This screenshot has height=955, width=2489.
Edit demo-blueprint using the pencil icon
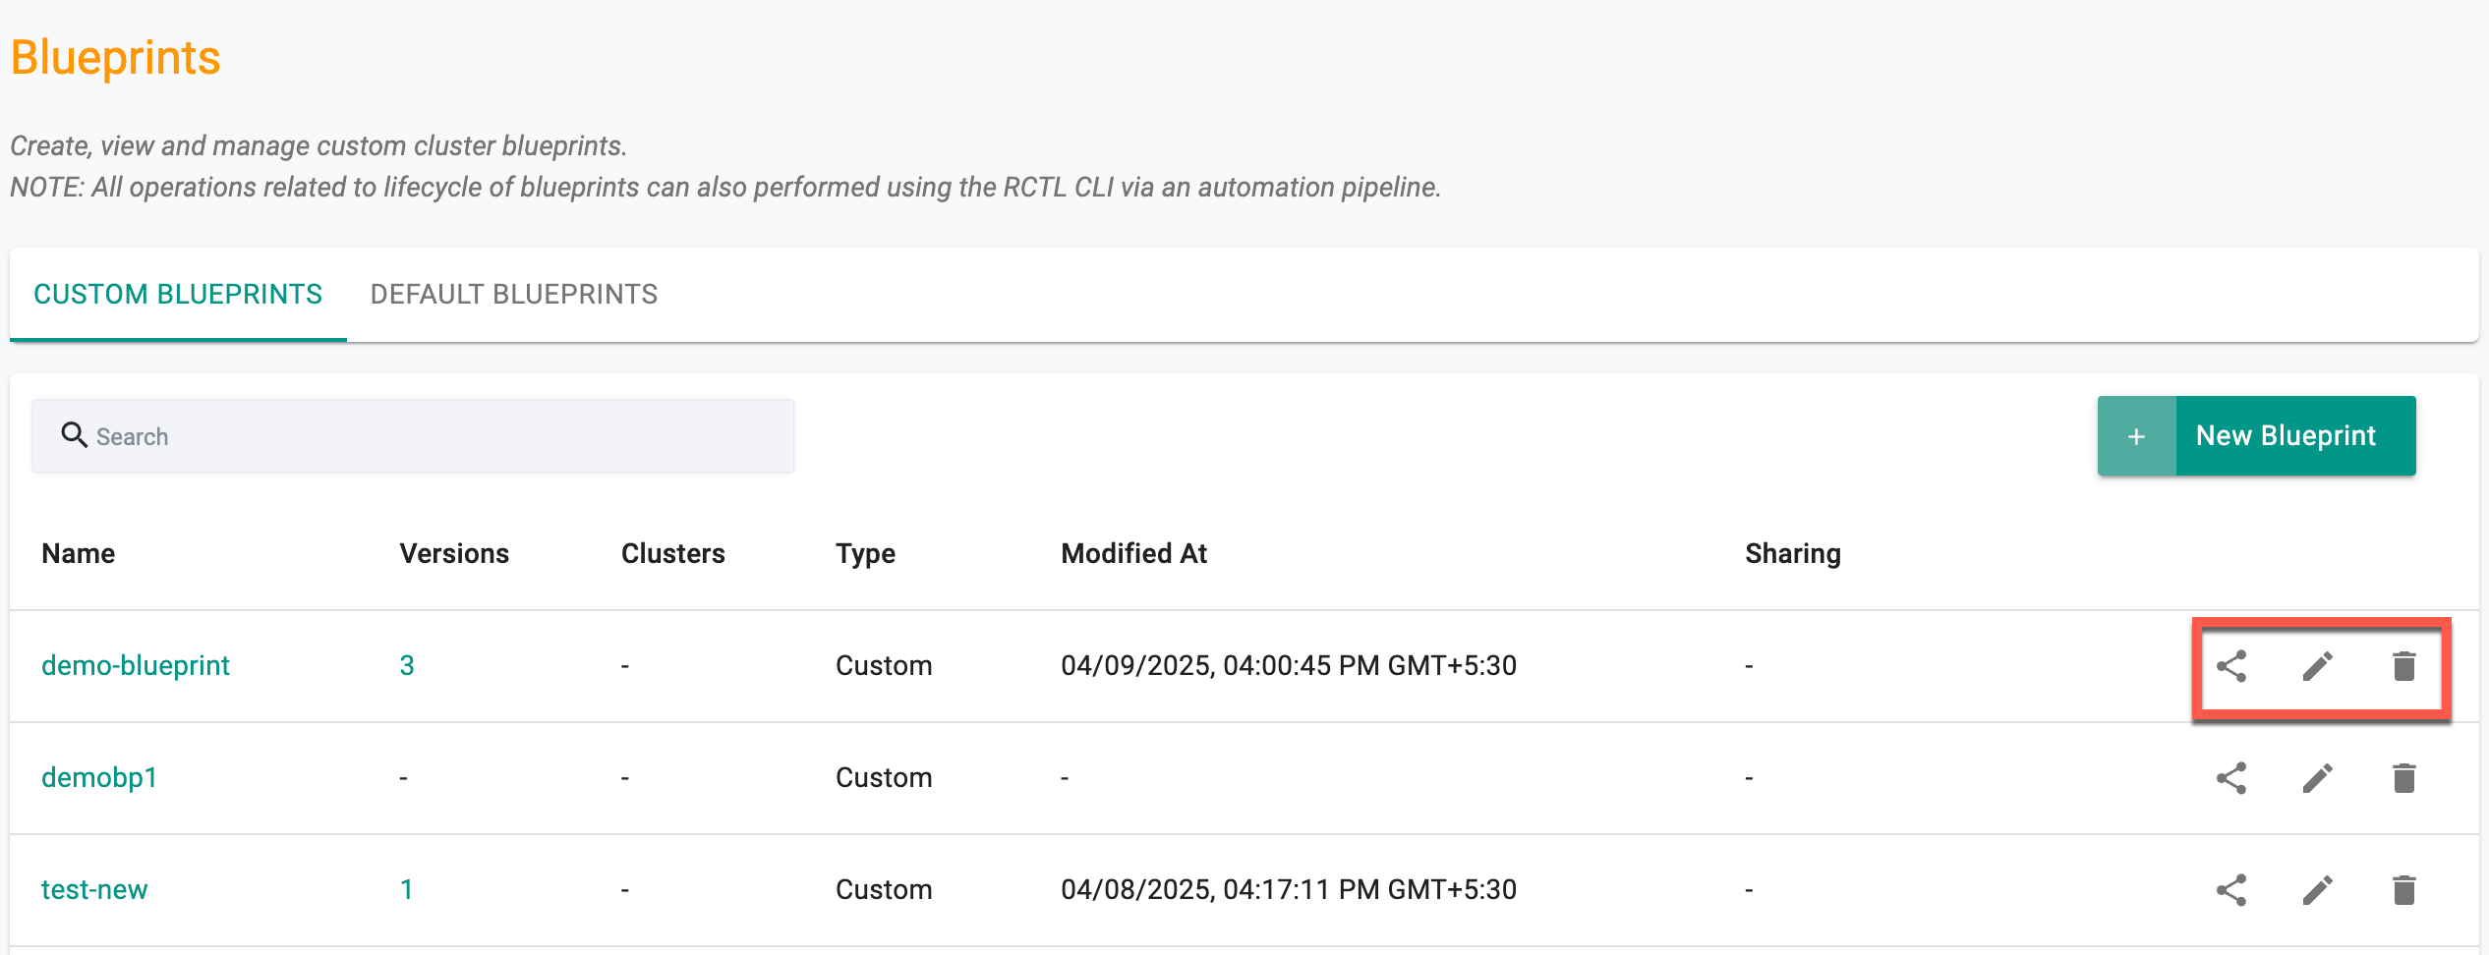(2317, 666)
